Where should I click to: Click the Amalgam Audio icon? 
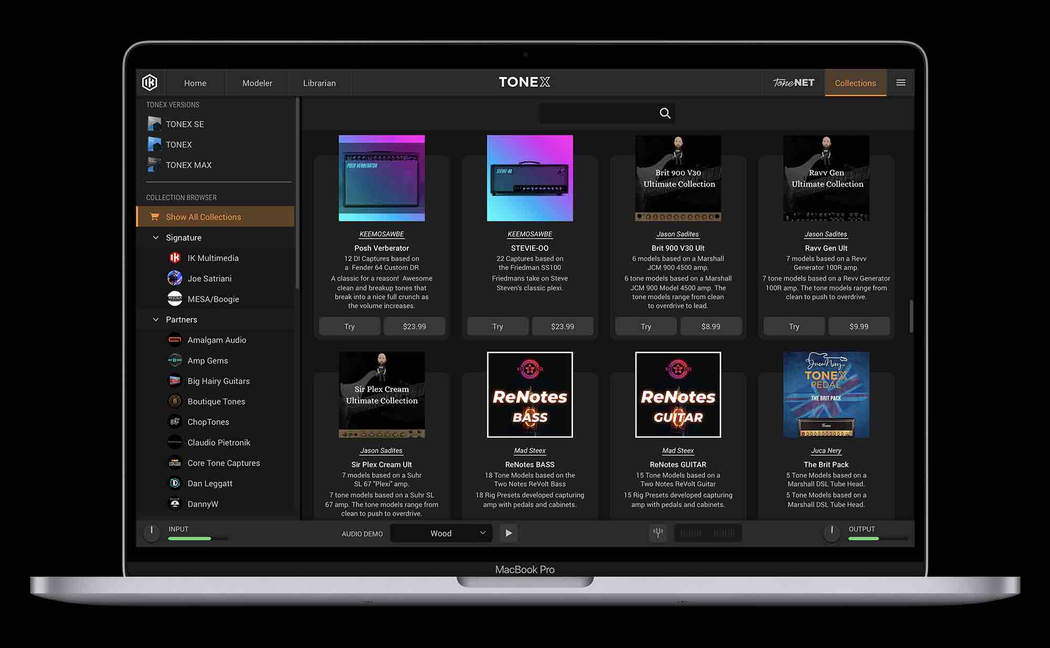pos(175,340)
